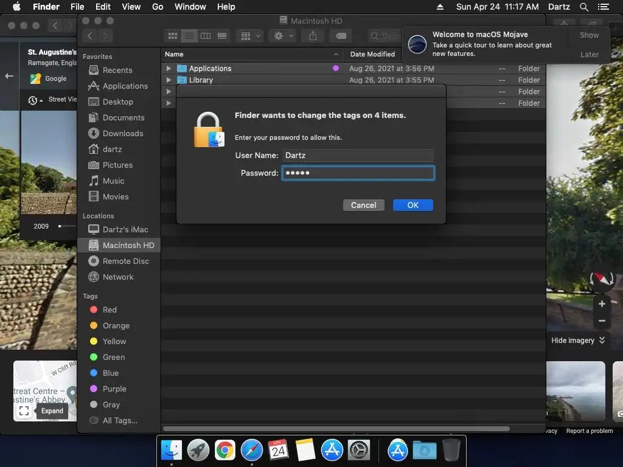Image resolution: width=623 pixels, height=467 pixels.
Task: Click the Finder share toolbar button
Action: point(313,36)
